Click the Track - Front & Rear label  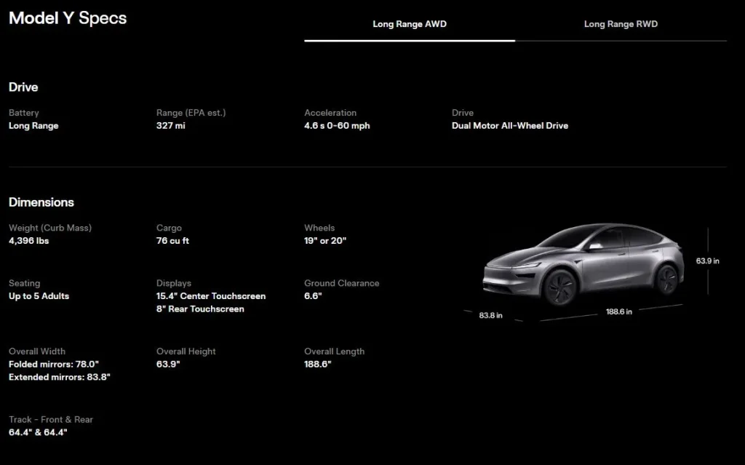tap(51, 419)
